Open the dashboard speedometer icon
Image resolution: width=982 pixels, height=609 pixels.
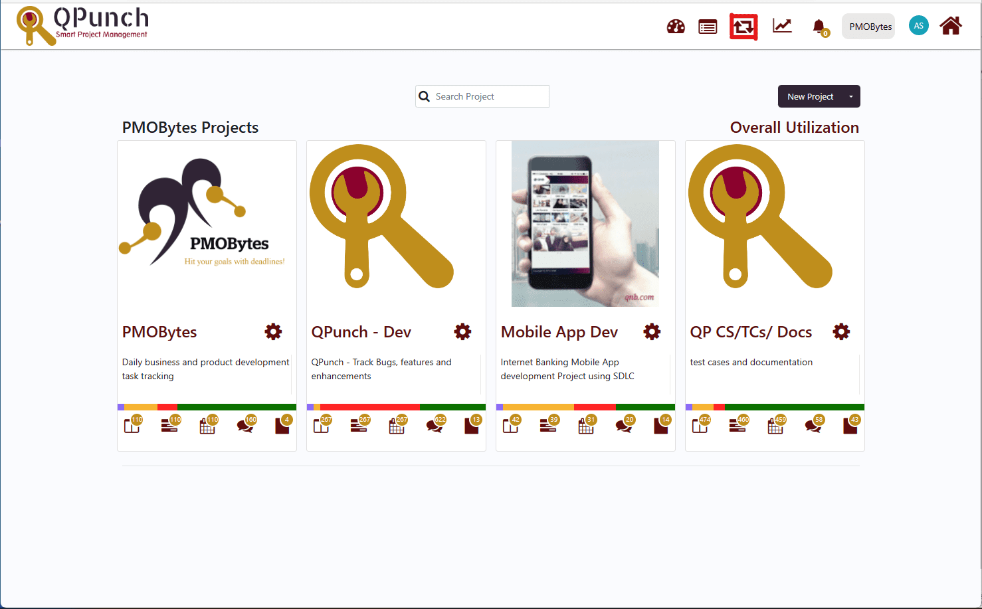(676, 27)
